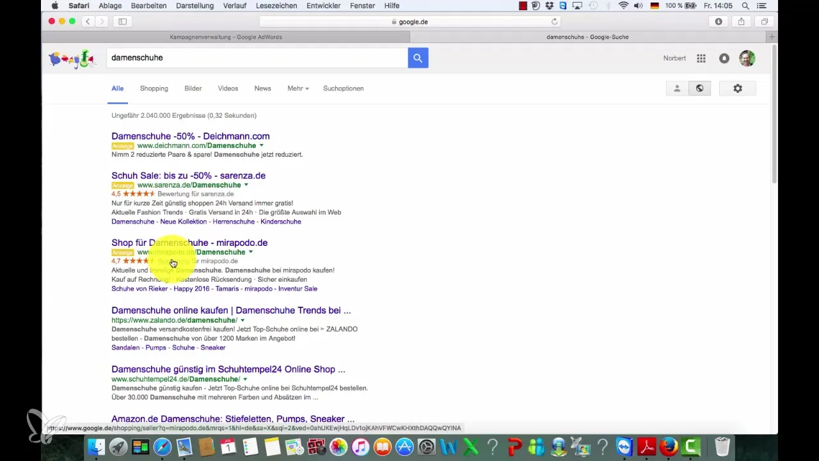Open Adobe Acrobat from the Dock
This screenshot has width=819, height=461.
(646, 446)
